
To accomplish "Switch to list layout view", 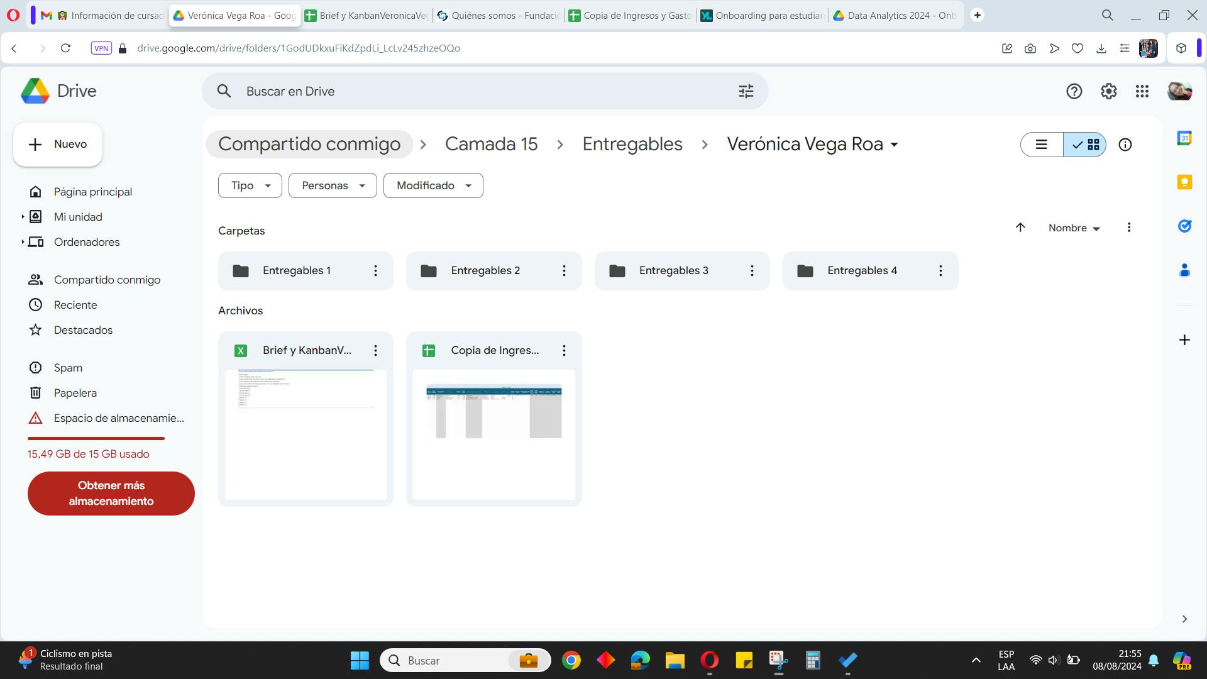I will pyautogui.click(x=1042, y=145).
